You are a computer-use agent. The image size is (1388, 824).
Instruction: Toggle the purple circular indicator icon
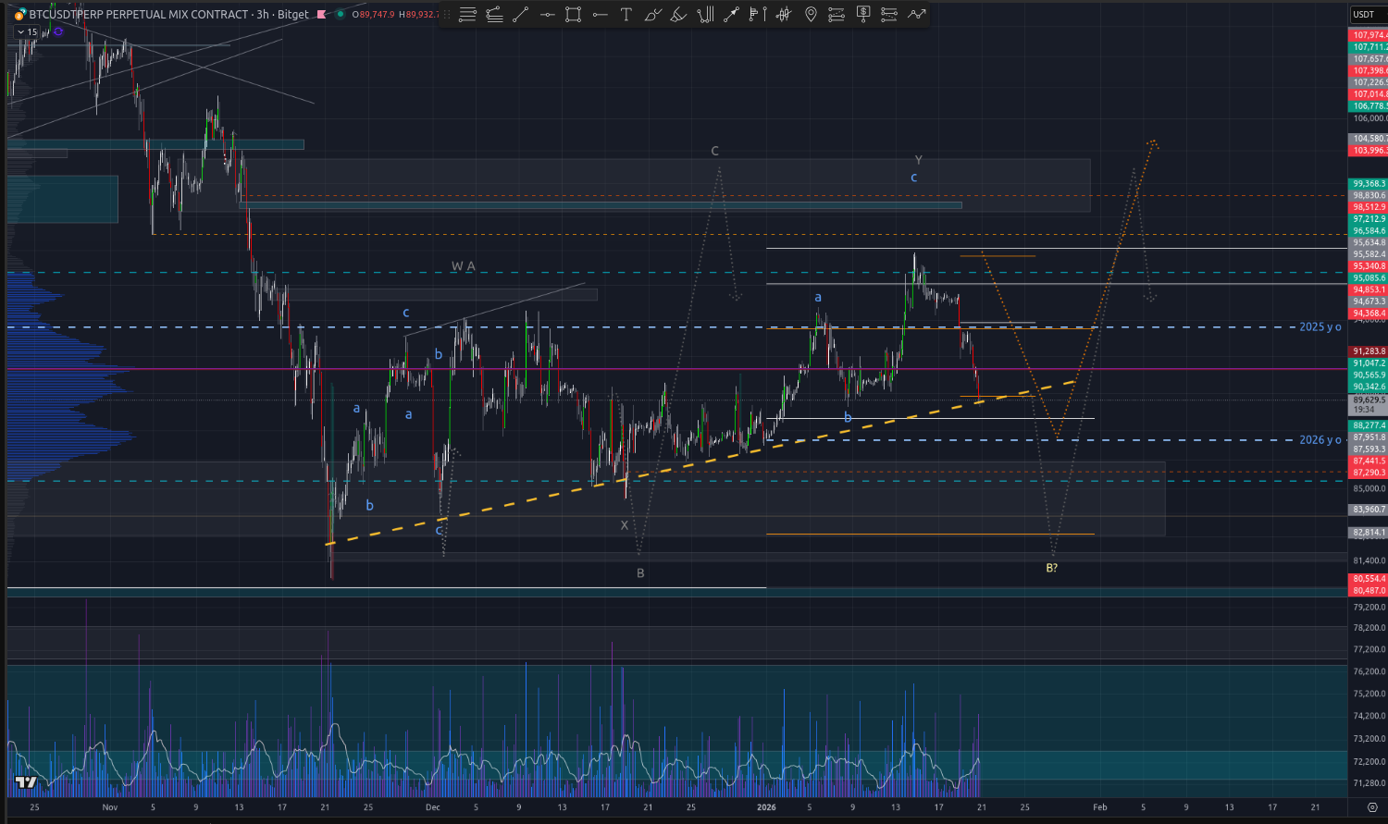(x=58, y=31)
